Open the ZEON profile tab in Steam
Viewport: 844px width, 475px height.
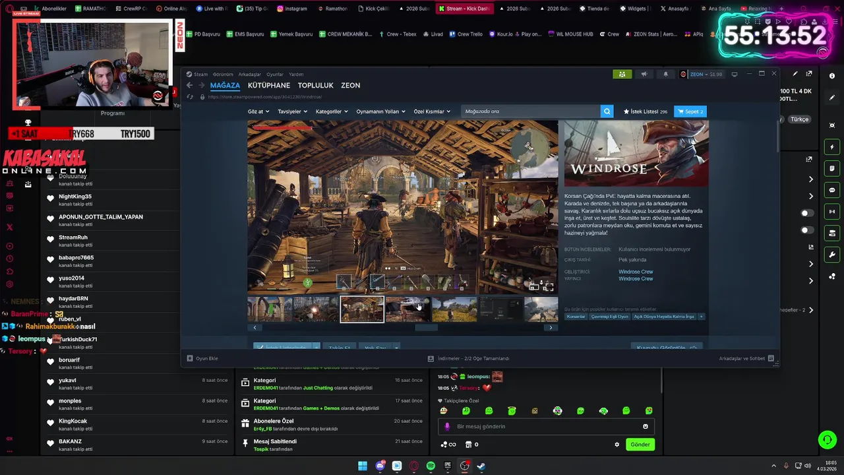pos(351,85)
